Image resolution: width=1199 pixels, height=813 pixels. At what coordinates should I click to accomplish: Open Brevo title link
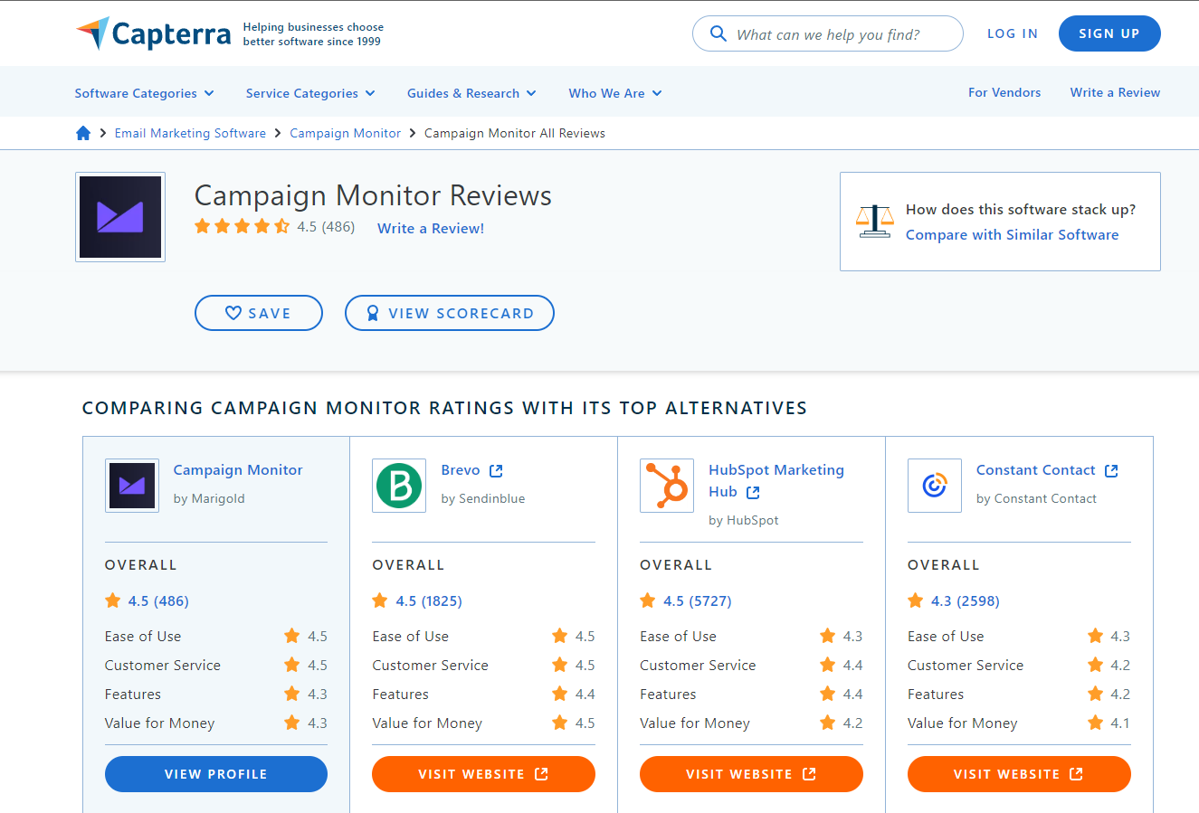click(x=461, y=470)
